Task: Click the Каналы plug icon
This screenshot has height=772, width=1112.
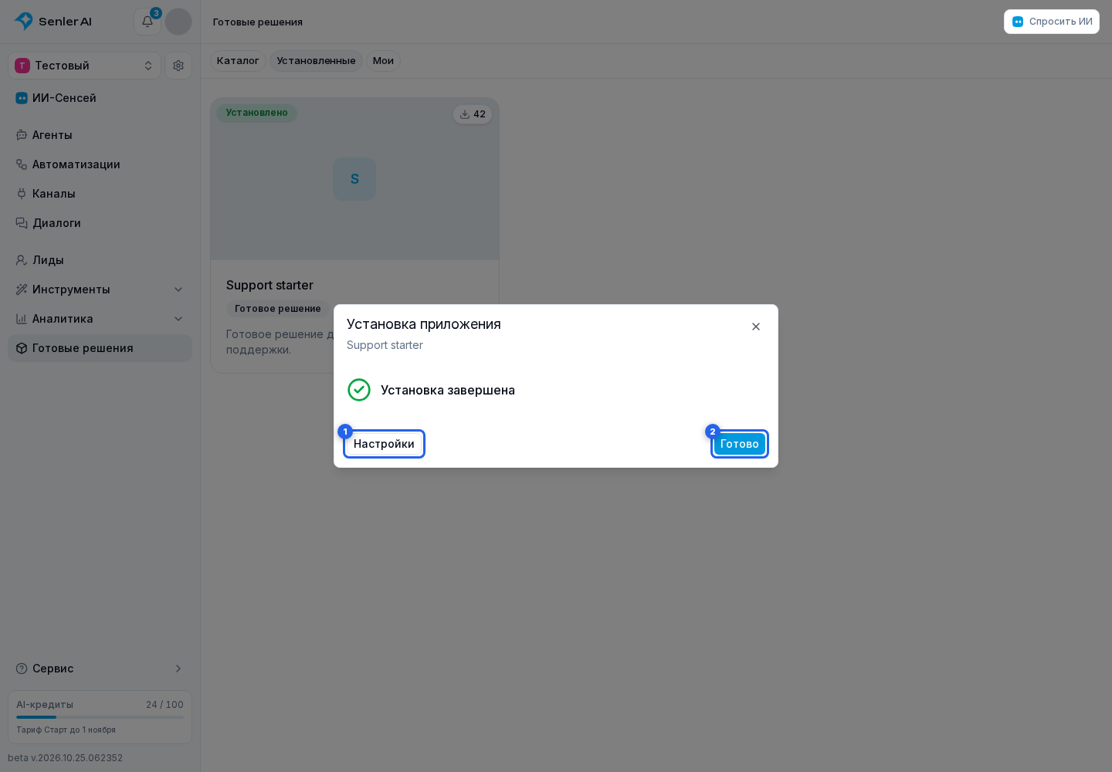Action: 22,194
